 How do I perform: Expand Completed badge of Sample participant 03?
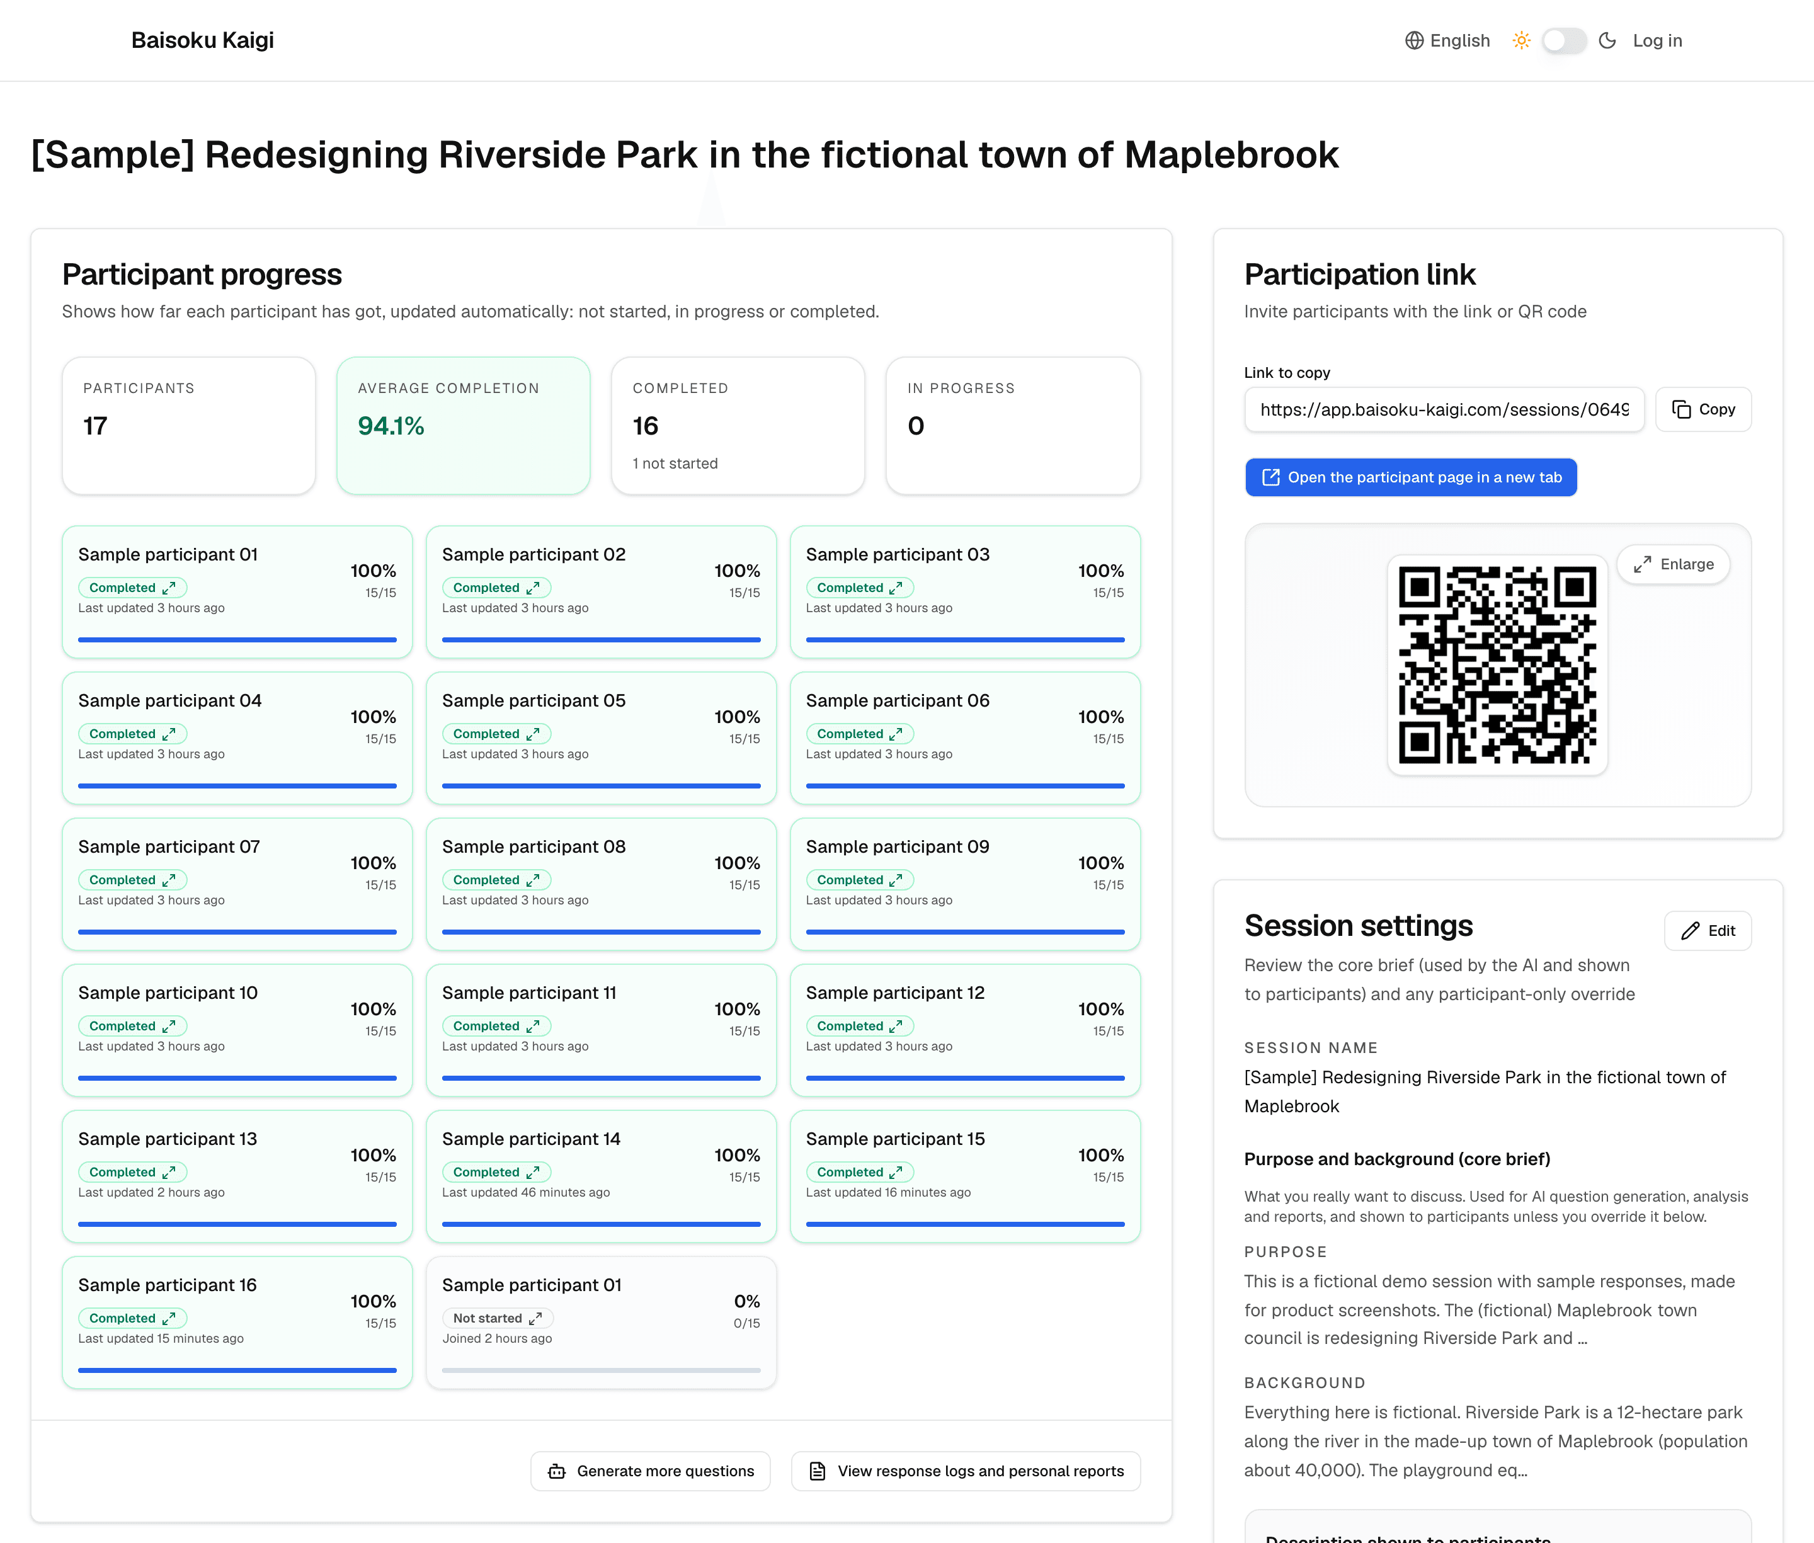click(x=860, y=588)
